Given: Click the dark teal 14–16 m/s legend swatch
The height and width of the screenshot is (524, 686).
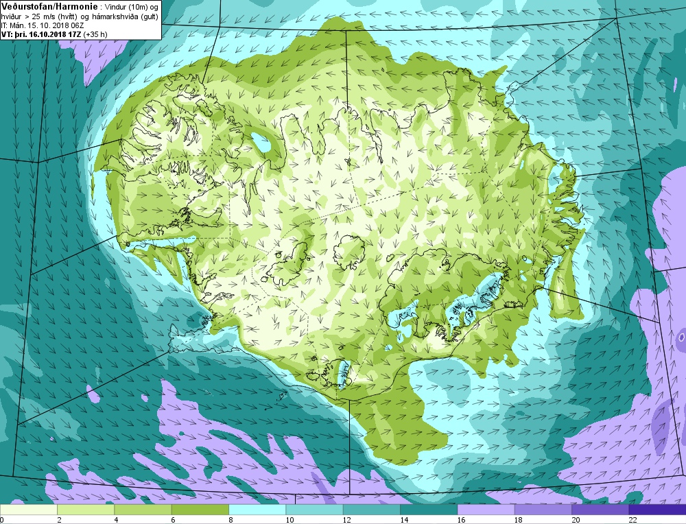Looking at the screenshot, I should point(429,510).
